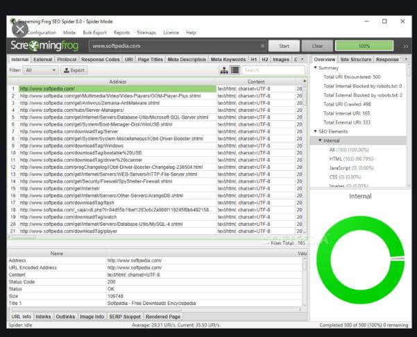Viewport: 417px width, 337px height.
Task: Sort by the Address column header
Action: click(x=117, y=81)
